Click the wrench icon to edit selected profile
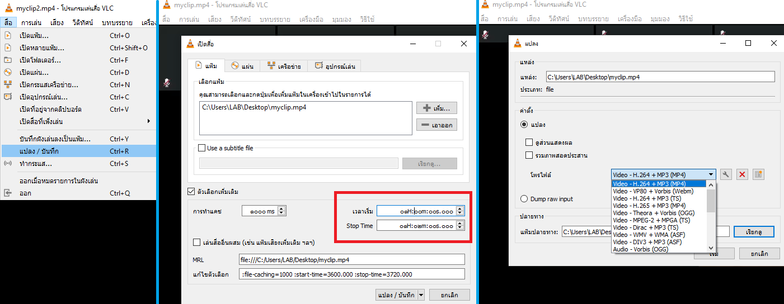 (x=726, y=175)
